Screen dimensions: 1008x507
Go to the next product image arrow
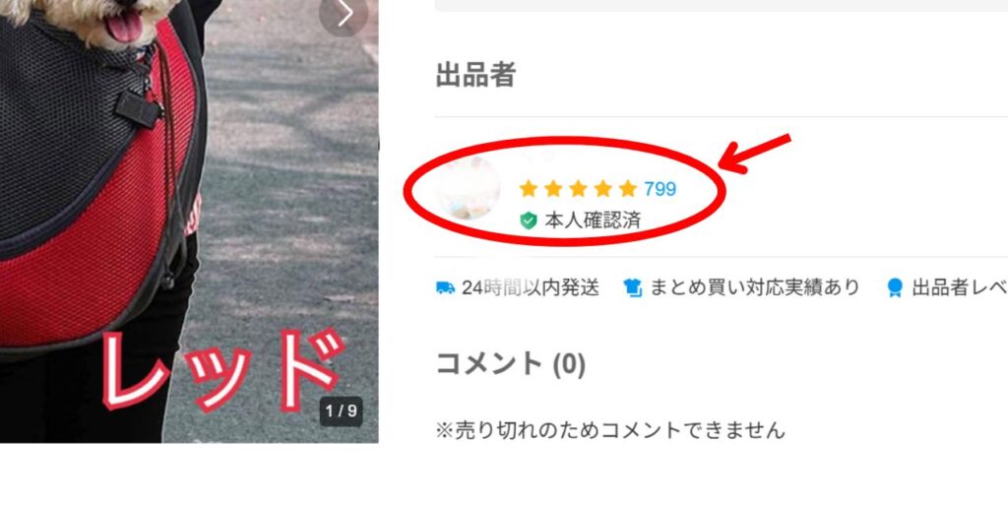click(x=344, y=14)
